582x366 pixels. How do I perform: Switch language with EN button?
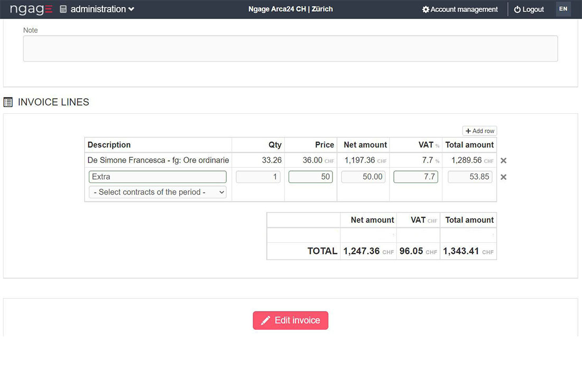tap(563, 9)
